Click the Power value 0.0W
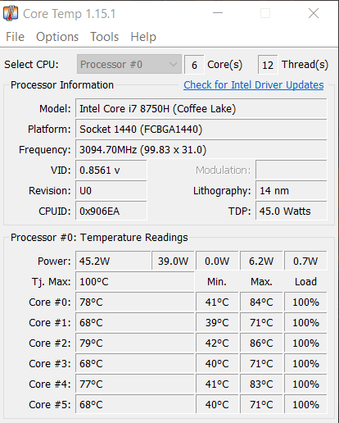This screenshot has width=339, height=423. click(217, 261)
